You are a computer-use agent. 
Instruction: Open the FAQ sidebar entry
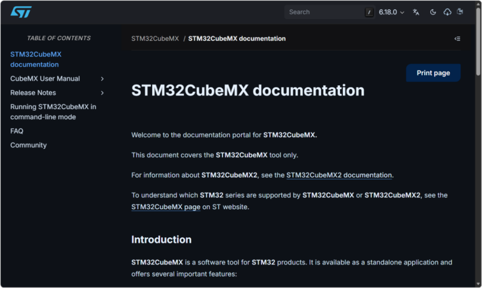point(17,131)
